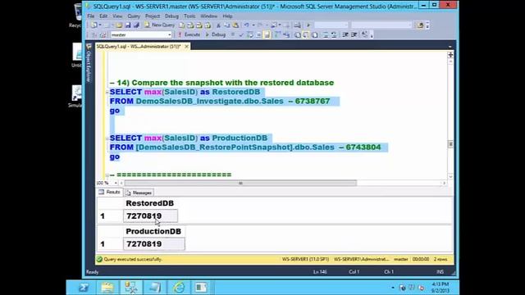Click the Database Engine Query icon

tap(182, 25)
